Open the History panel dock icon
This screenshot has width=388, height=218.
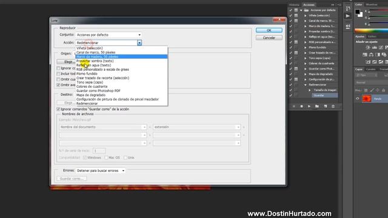coord(348,8)
